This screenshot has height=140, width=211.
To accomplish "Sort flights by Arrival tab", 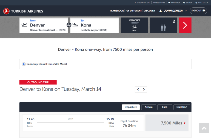I will (x=149, y=107).
